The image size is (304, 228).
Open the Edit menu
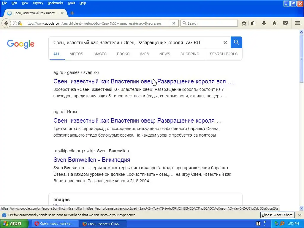click(14, 3)
